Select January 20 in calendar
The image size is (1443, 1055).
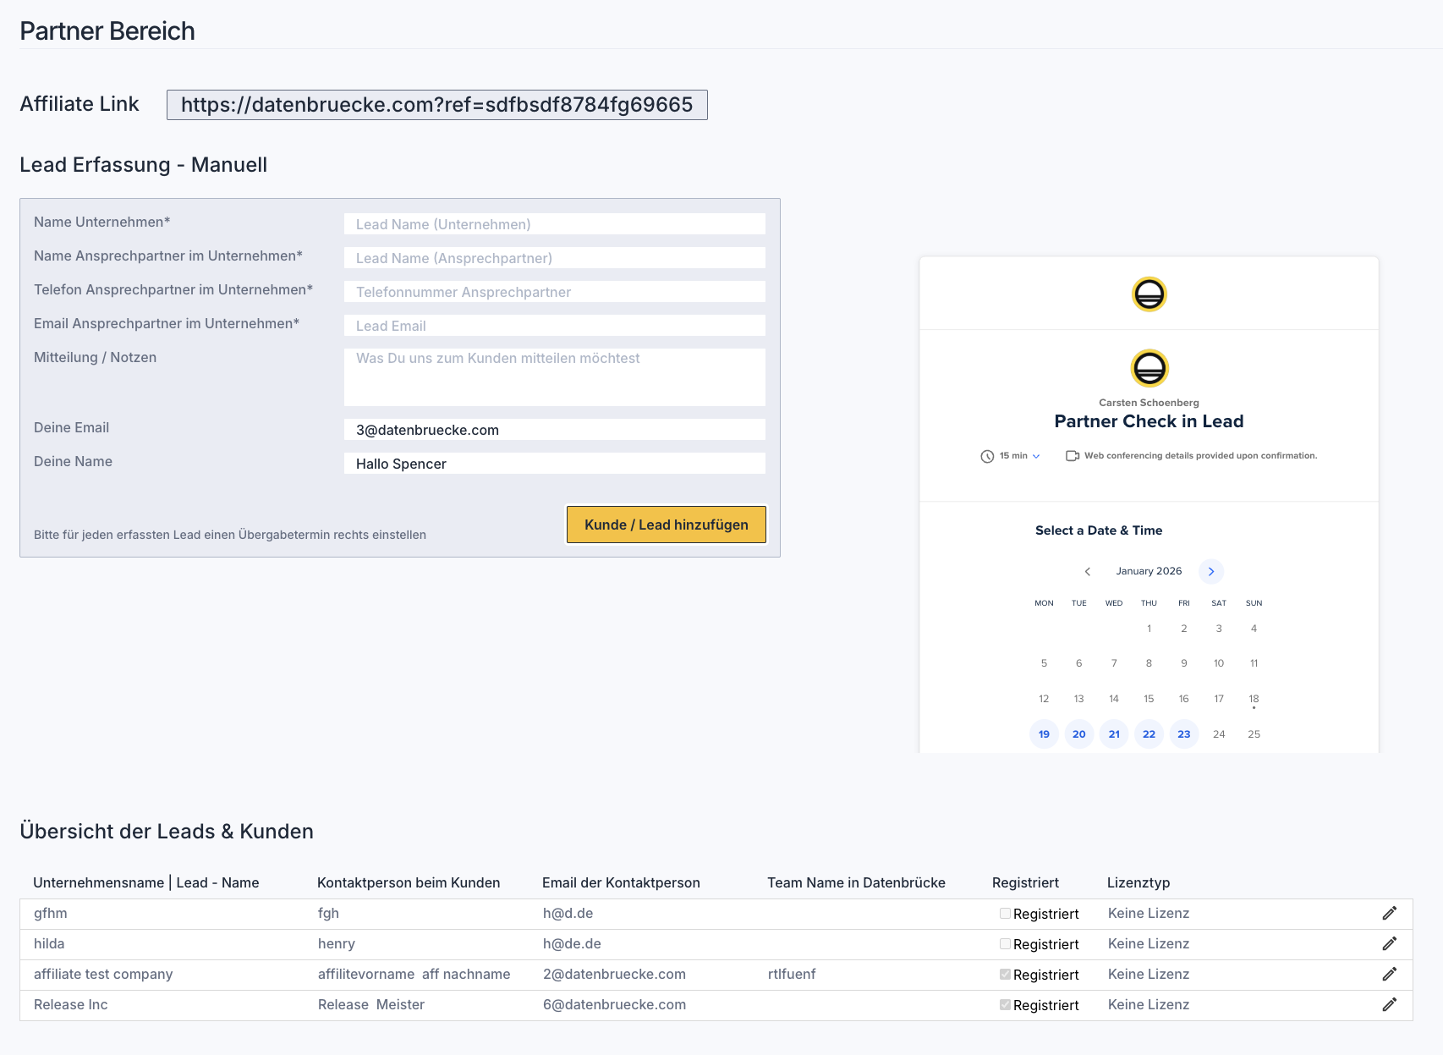1079,734
